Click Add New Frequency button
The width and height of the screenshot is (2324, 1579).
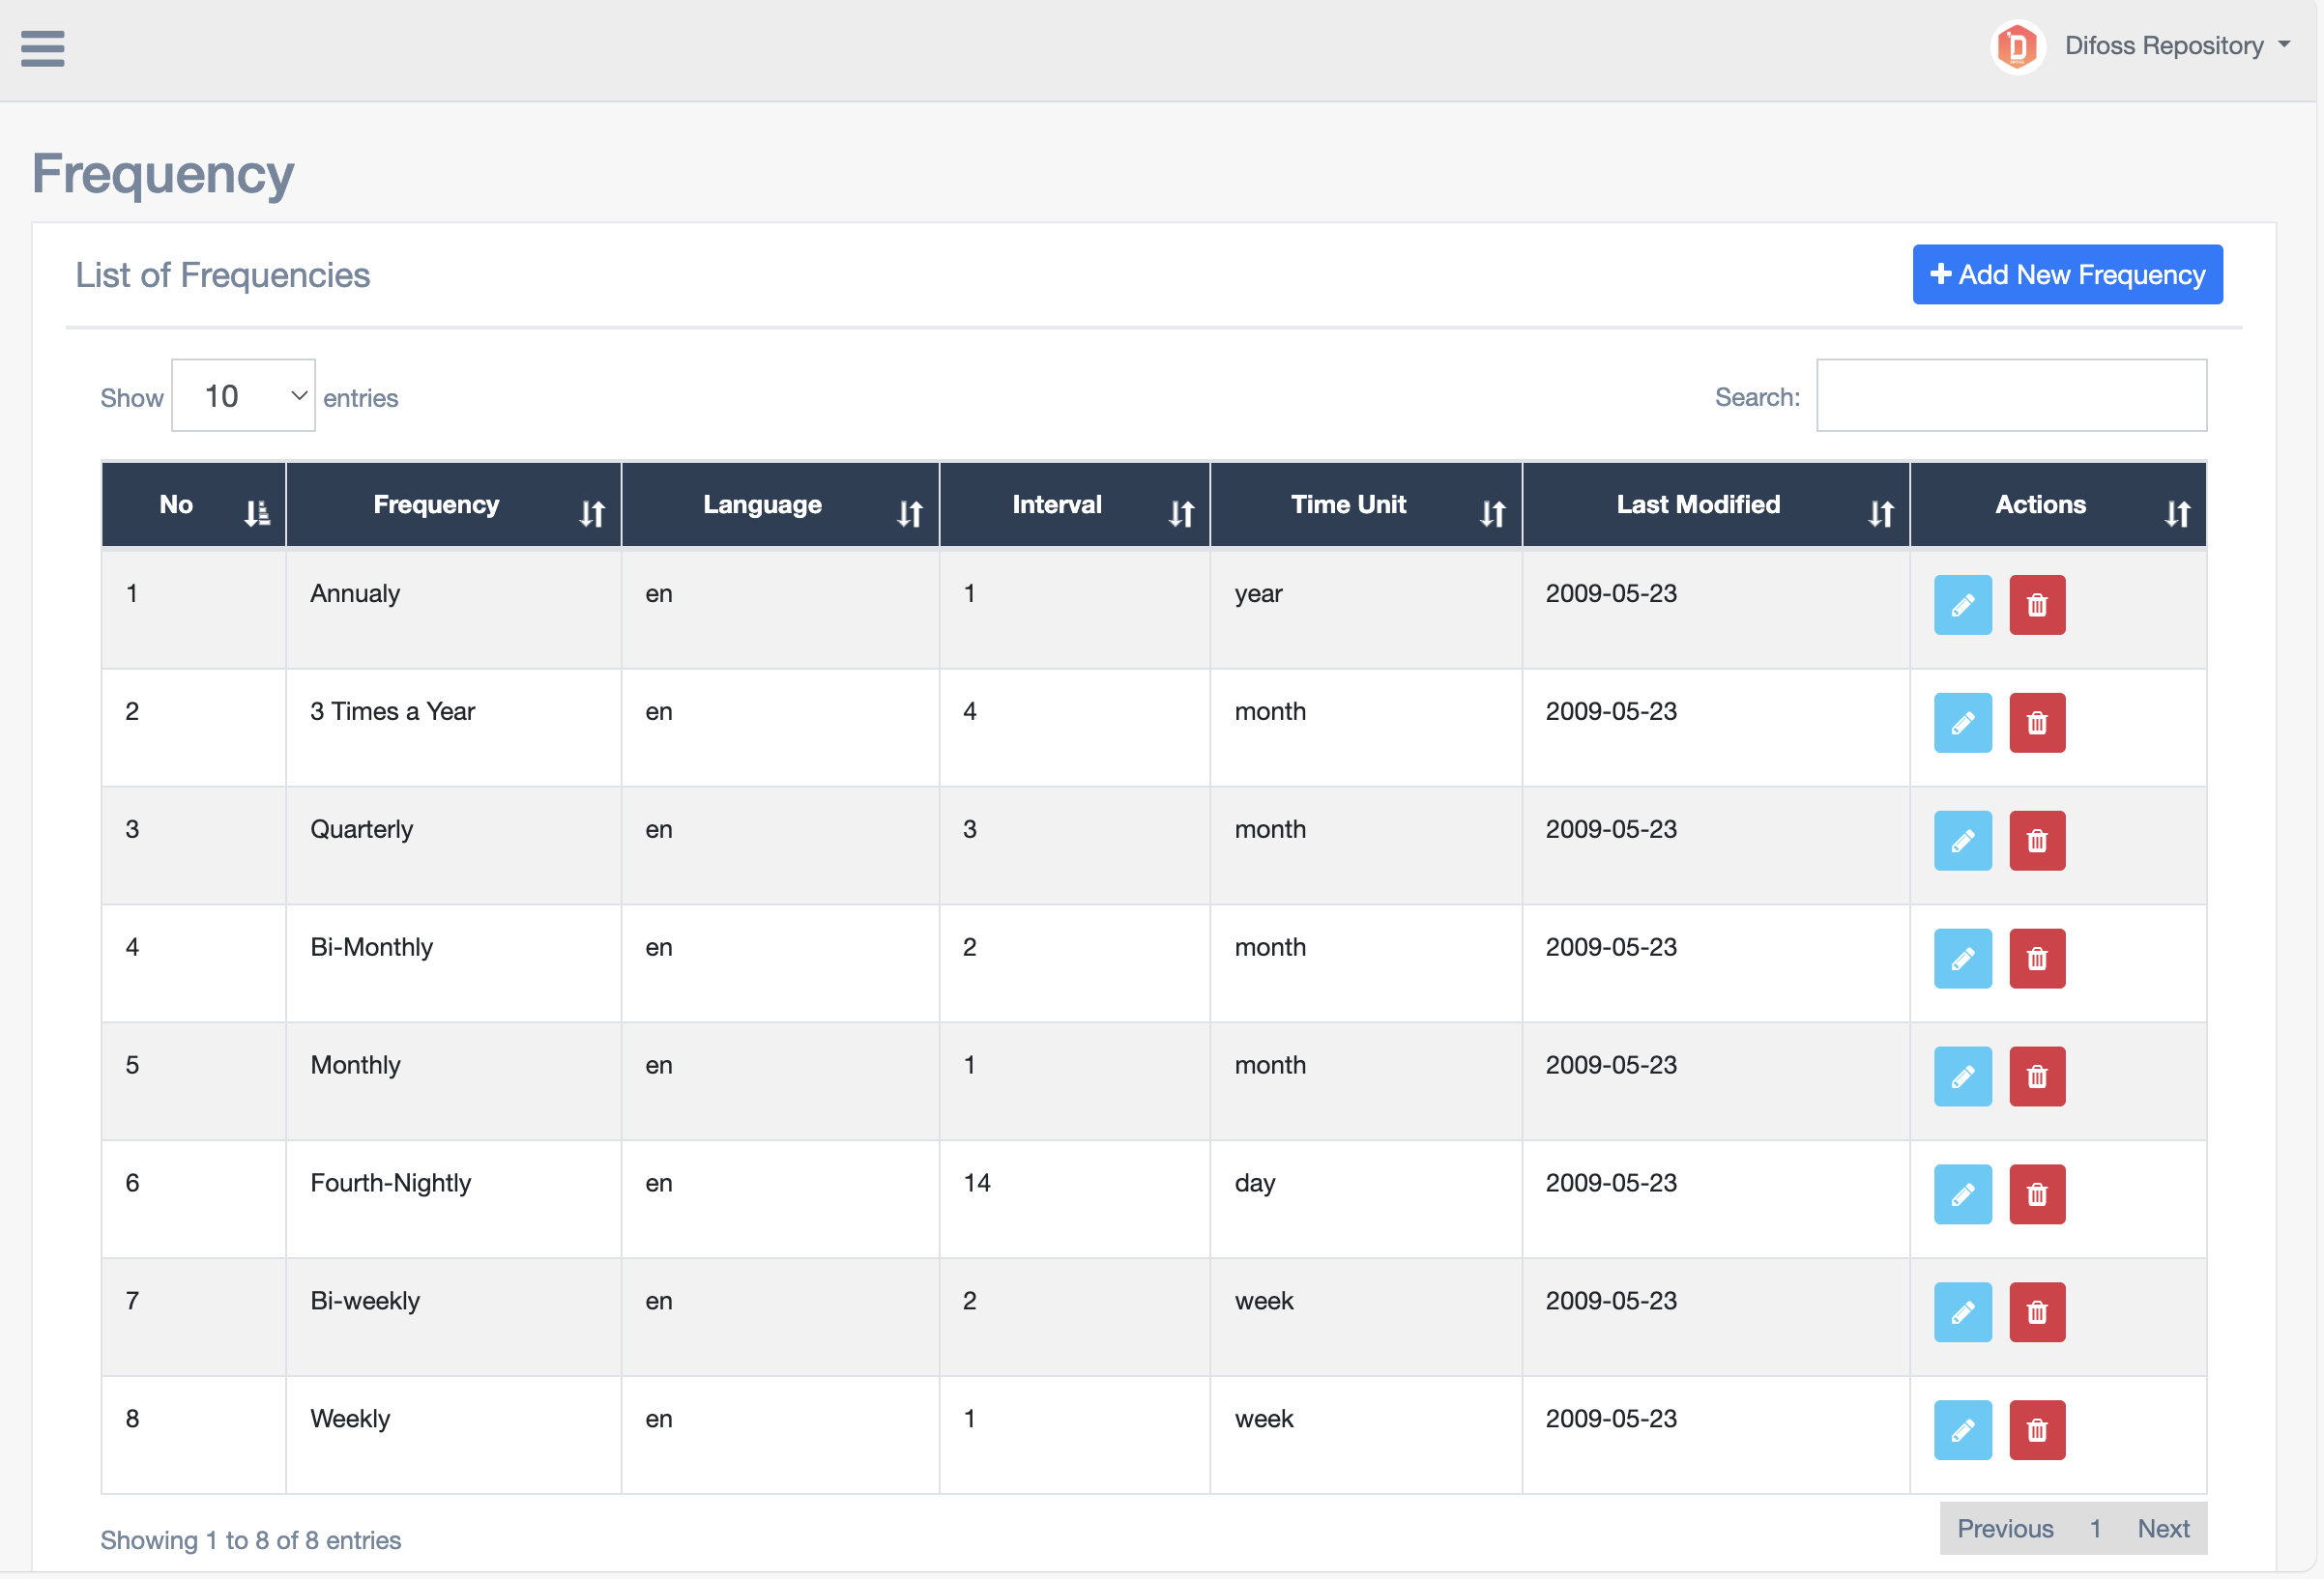click(x=2066, y=274)
